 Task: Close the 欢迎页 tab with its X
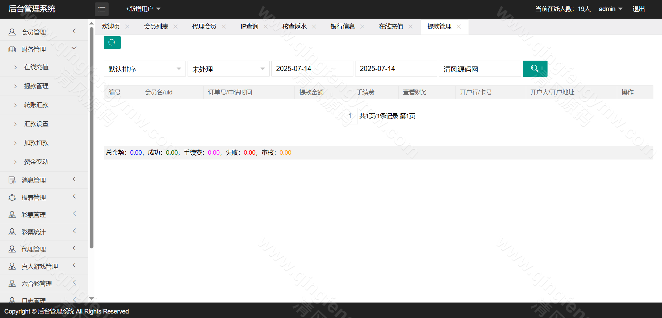pos(127,27)
